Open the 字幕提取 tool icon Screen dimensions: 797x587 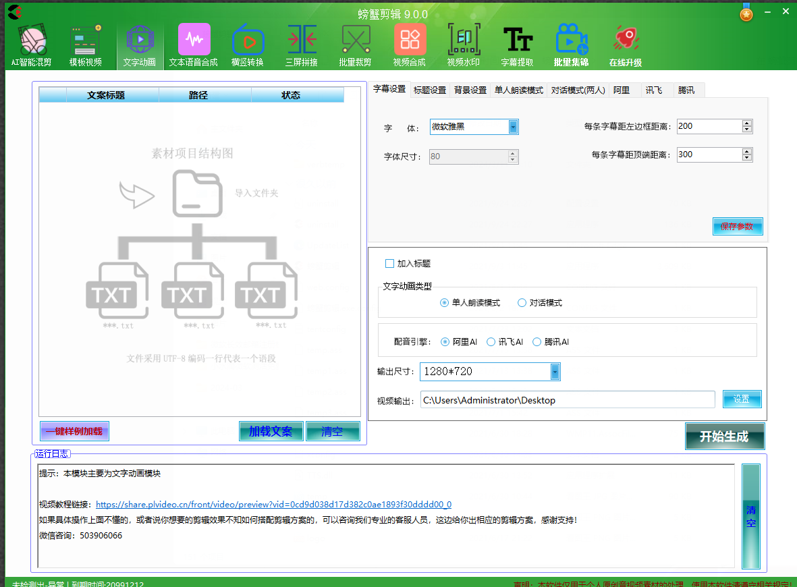coord(518,40)
